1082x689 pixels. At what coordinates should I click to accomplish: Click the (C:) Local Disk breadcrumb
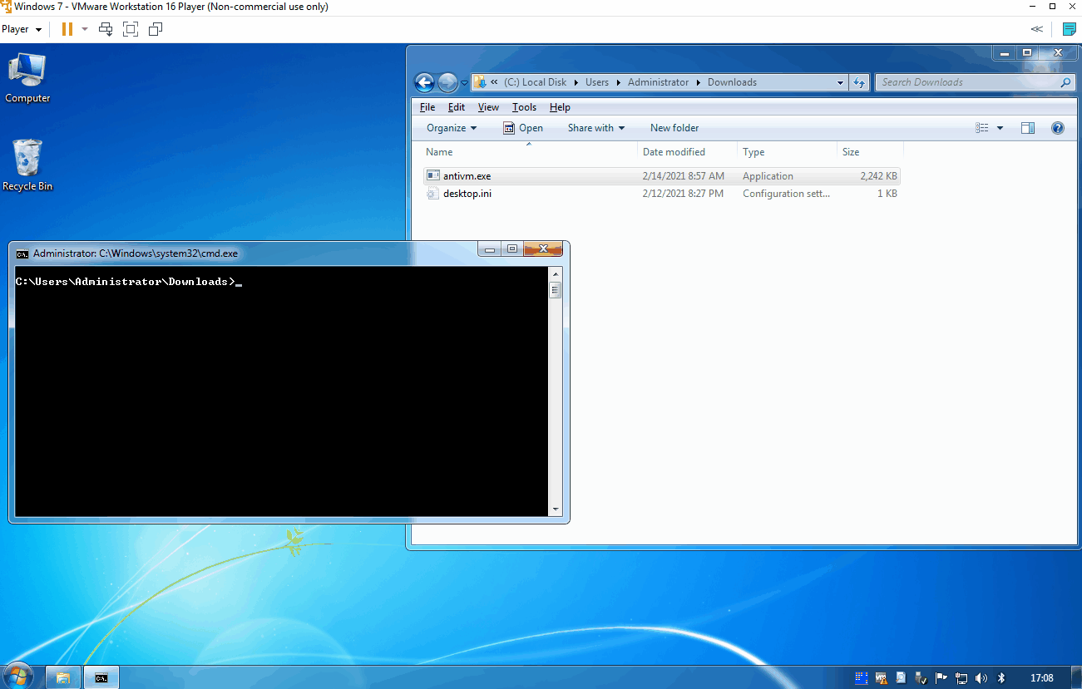[x=535, y=82]
